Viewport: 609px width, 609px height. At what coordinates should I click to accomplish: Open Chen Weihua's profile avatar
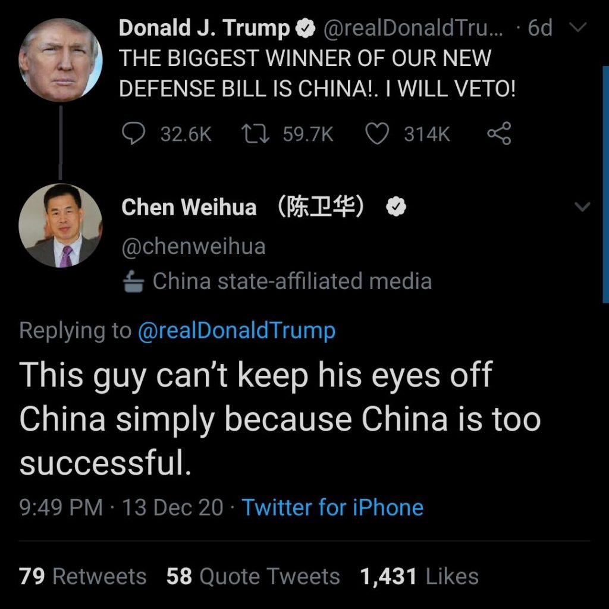[x=60, y=226]
